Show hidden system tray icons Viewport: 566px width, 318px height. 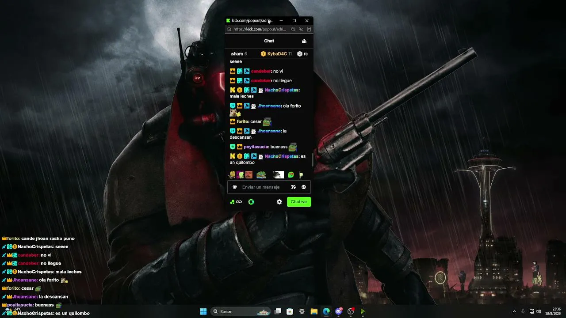pyautogui.click(x=514, y=311)
